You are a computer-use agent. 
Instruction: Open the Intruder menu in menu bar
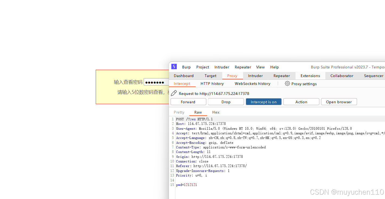222,67
